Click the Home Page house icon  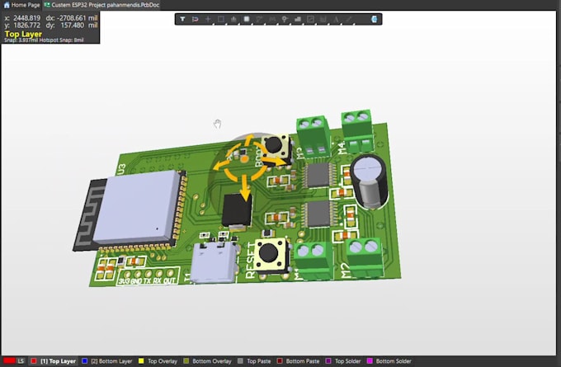tap(7, 5)
